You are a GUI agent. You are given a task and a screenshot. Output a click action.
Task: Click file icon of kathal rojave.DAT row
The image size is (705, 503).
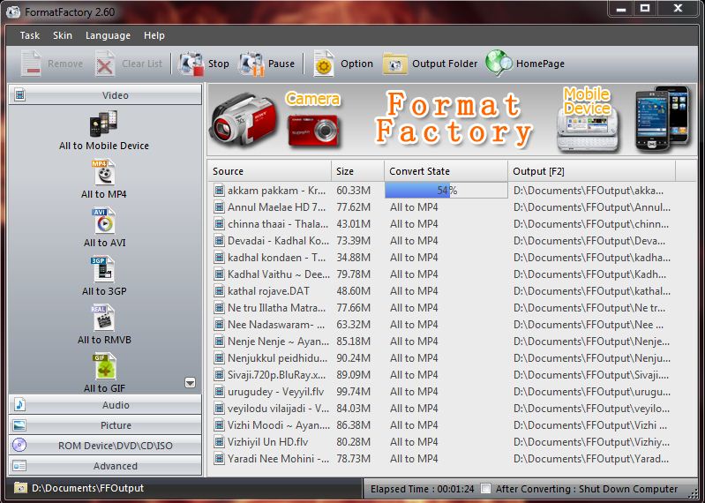point(219,291)
